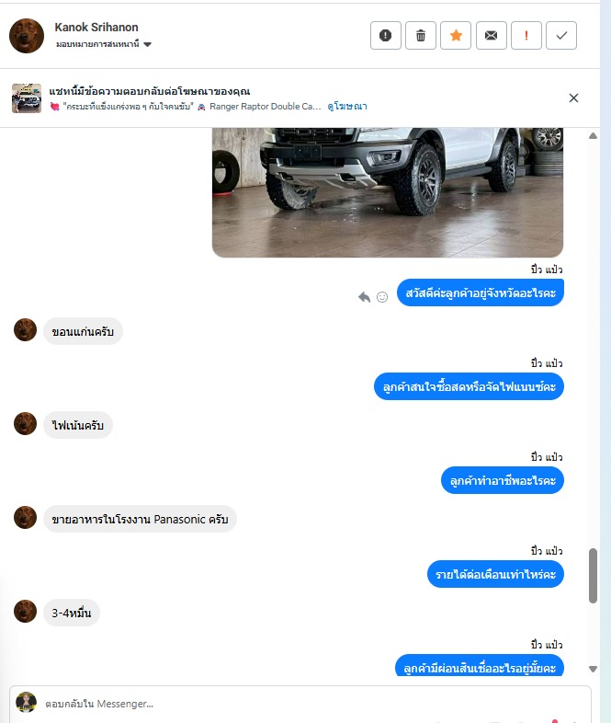Open the Ford Ranger Raptor photo
Image resolution: width=611 pixels, height=723 pixels.
click(x=387, y=192)
